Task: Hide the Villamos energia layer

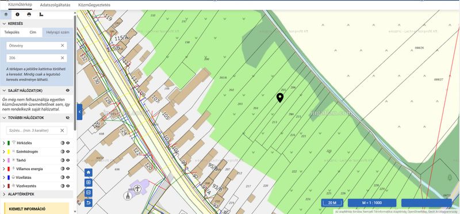Action: pyautogui.click(x=68, y=169)
